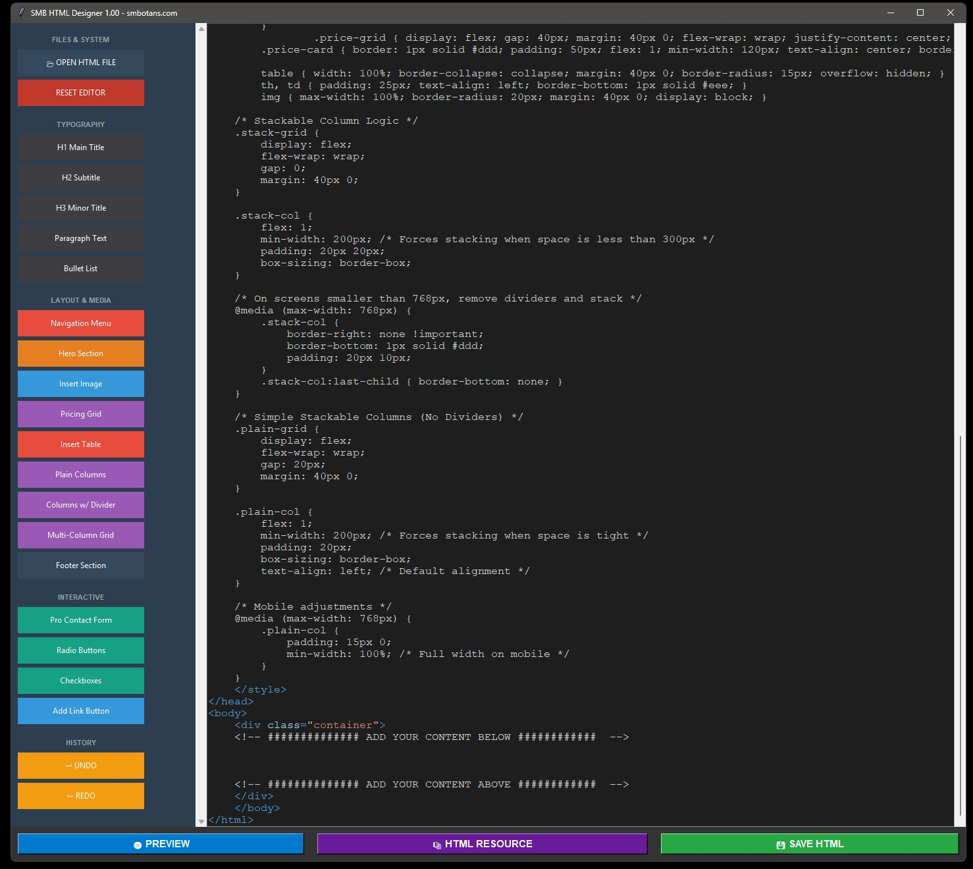Add a Multi-Column Grid
Image resolution: width=973 pixels, height=869 pixels.
coord(81,535)
